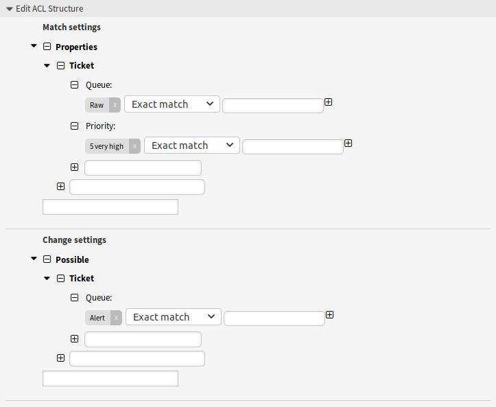Remove the Properties section with minus icon
496x407 pixels.
pos(47,47)
